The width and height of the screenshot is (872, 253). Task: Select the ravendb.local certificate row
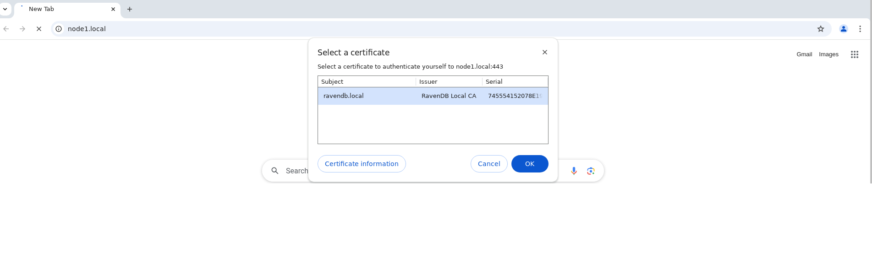tap(433, 96)
